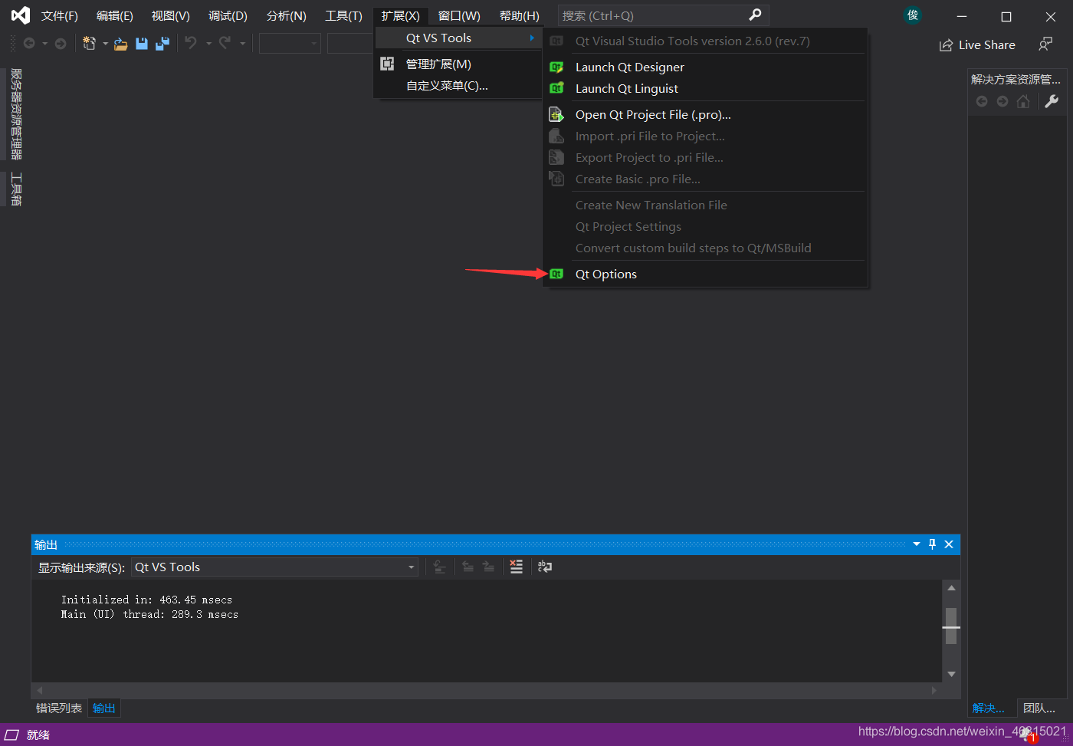Image resolution: width=1073 pixels, height=746 pixels.
Task: Open the undo history dropdown arrow
Action: click(x=208, y=44)
